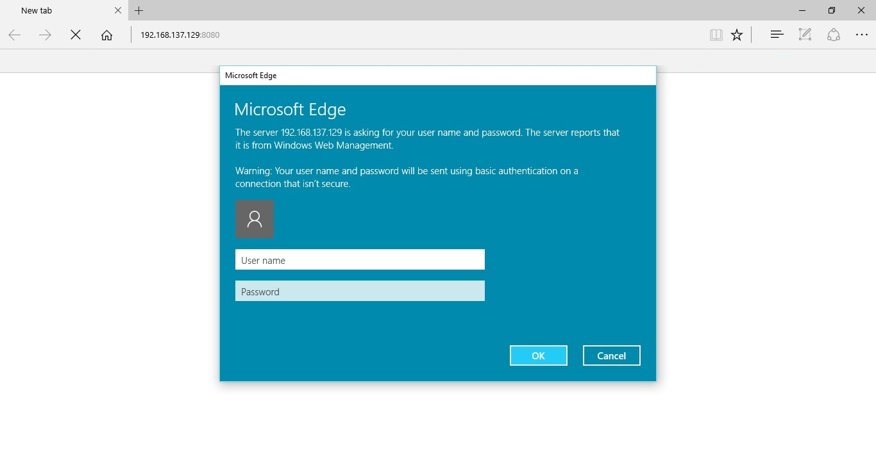This screenshot has height=465, width=876.
Task: Restore down the Edge window
Action: (x=832, y=10)
